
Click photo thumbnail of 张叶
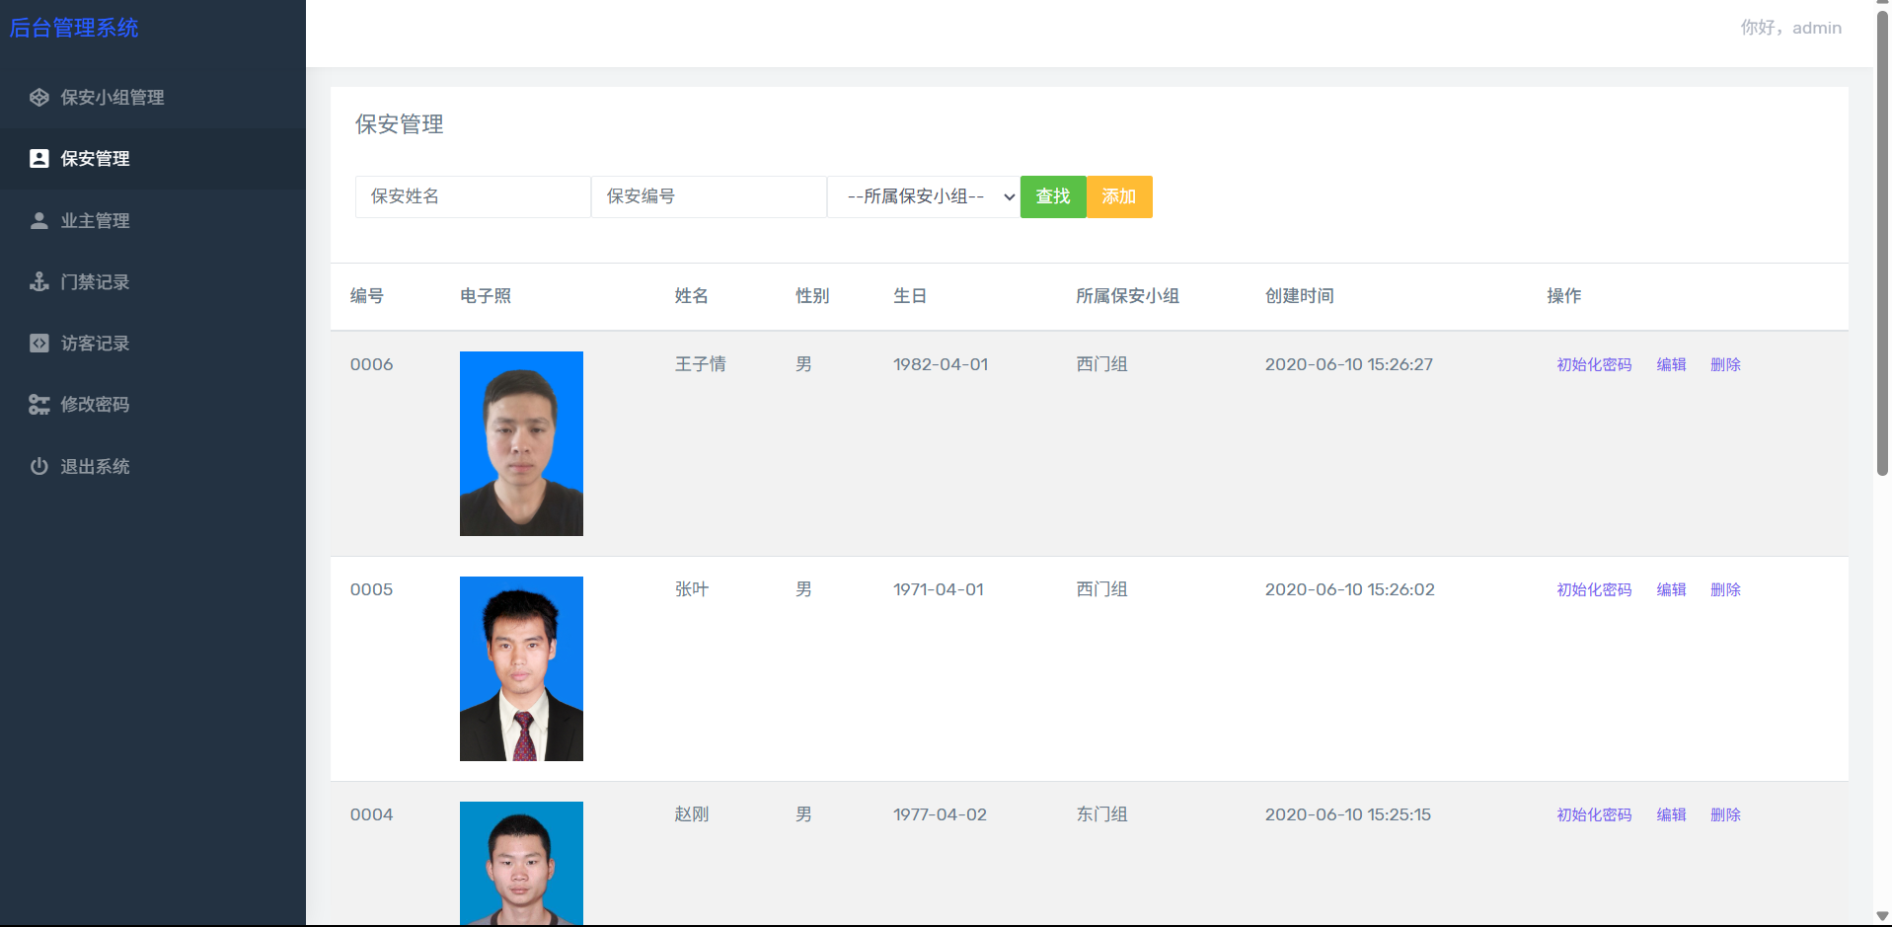(521, 668)
